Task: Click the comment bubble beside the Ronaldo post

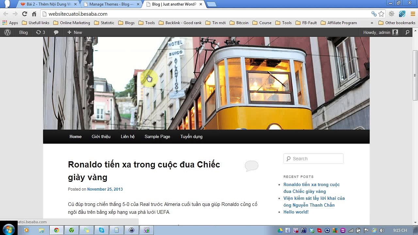Action: (x=251, y=166)
